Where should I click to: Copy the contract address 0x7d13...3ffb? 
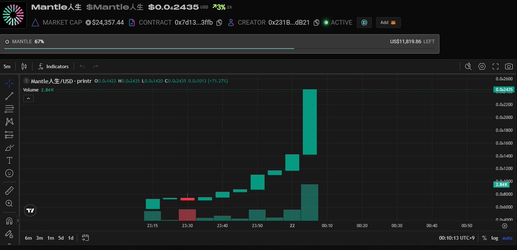(x=219, y=22)
